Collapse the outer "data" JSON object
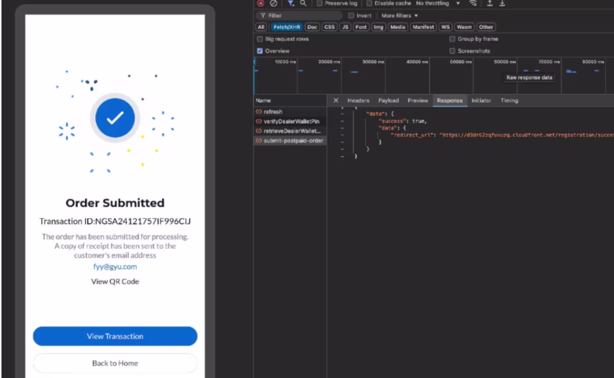Screen dimensions: 614x378 342,114
